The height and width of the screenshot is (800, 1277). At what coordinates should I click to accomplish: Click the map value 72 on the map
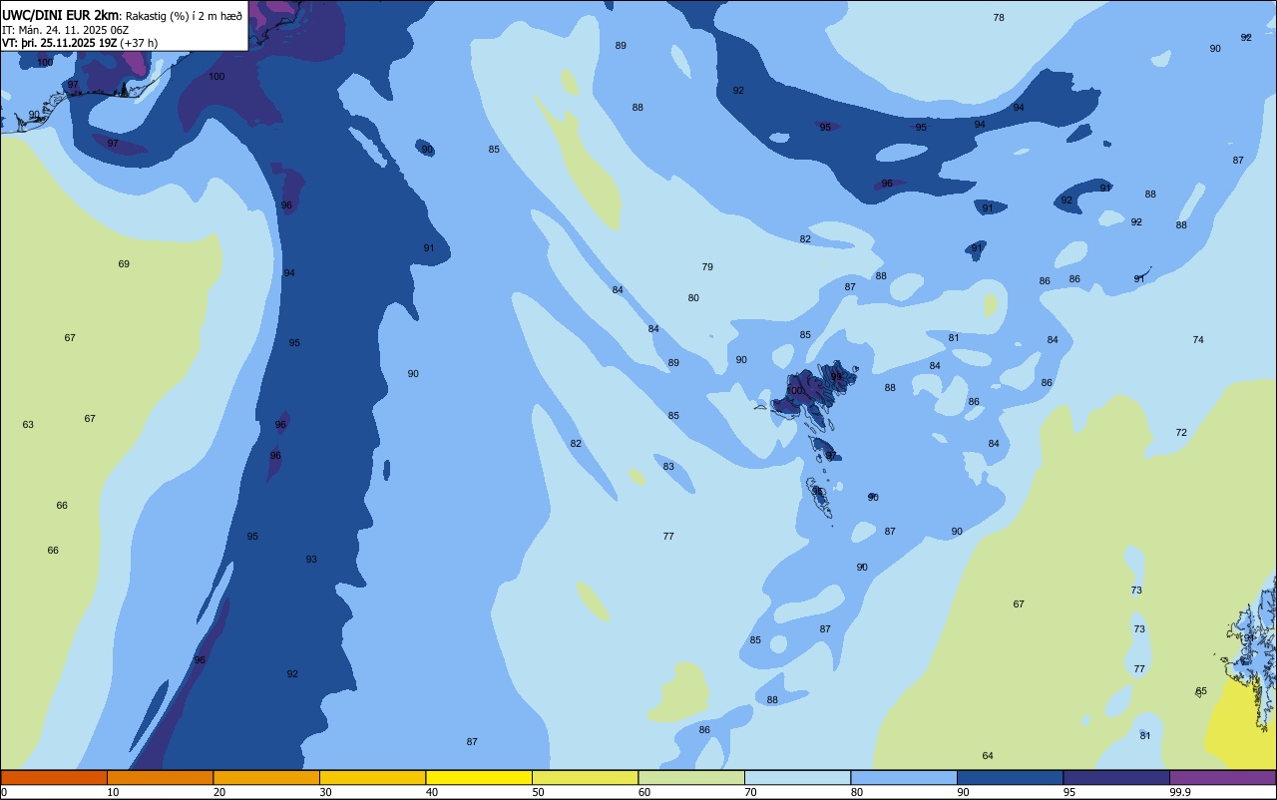pyautogui.click(x=1181, y=433)
